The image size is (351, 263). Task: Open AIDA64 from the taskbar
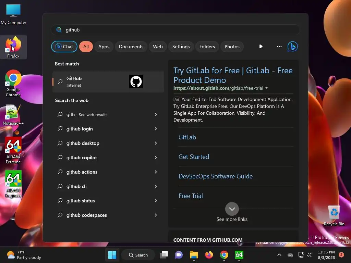click(x=239, y=255)
